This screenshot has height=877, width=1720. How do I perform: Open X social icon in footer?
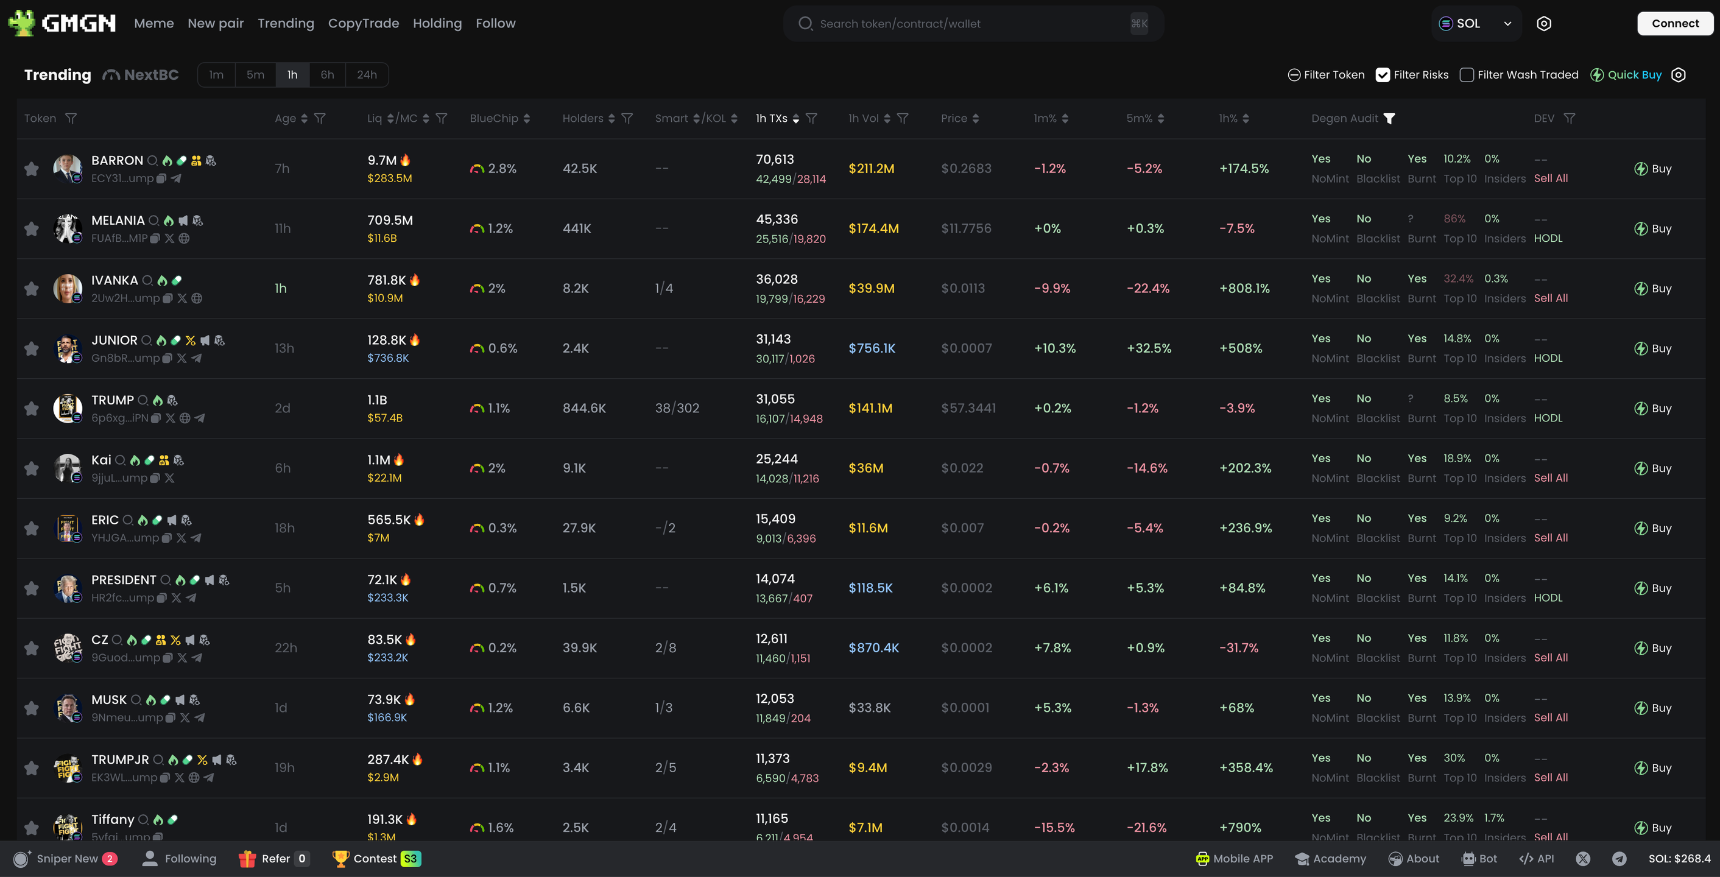click(1583, 859)
